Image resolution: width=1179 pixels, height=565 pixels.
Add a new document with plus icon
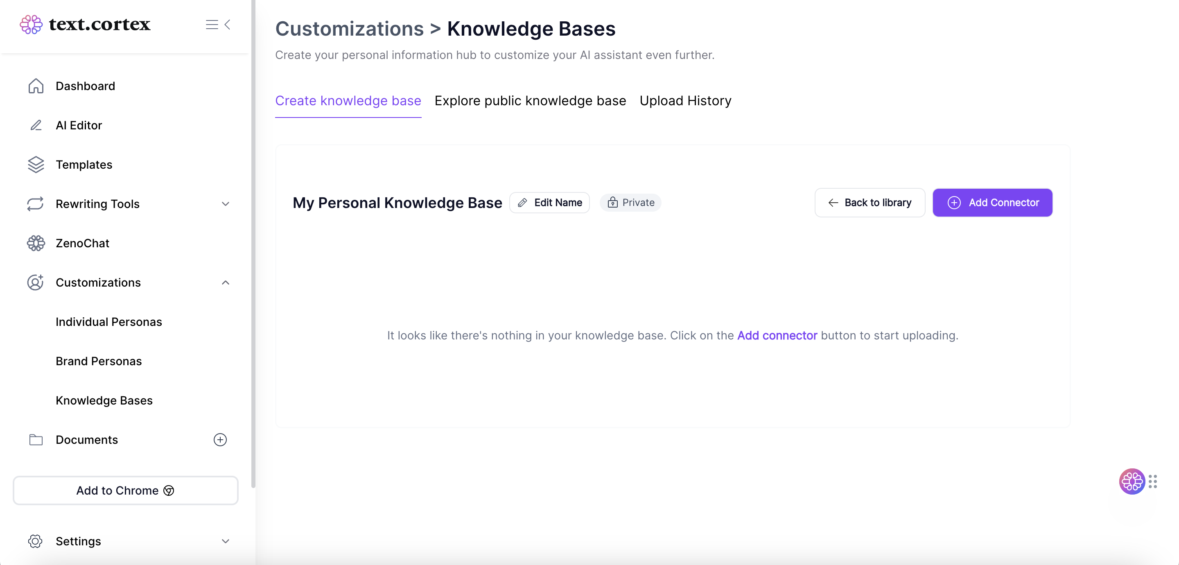coord(220,440)
